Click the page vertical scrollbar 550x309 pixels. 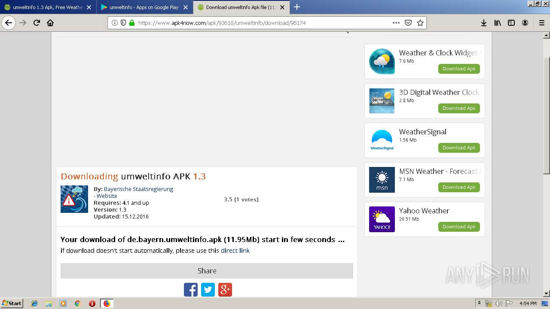(x=546, y=116)
